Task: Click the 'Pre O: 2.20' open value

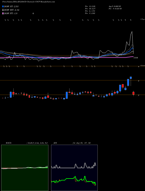Action: pyautogui.click(x=90, y=6)
